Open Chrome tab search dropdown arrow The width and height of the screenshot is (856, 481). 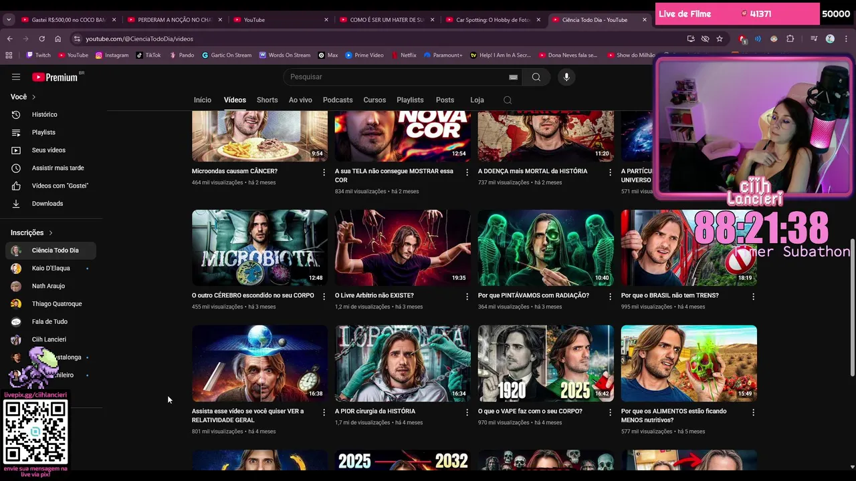point(9,20)
